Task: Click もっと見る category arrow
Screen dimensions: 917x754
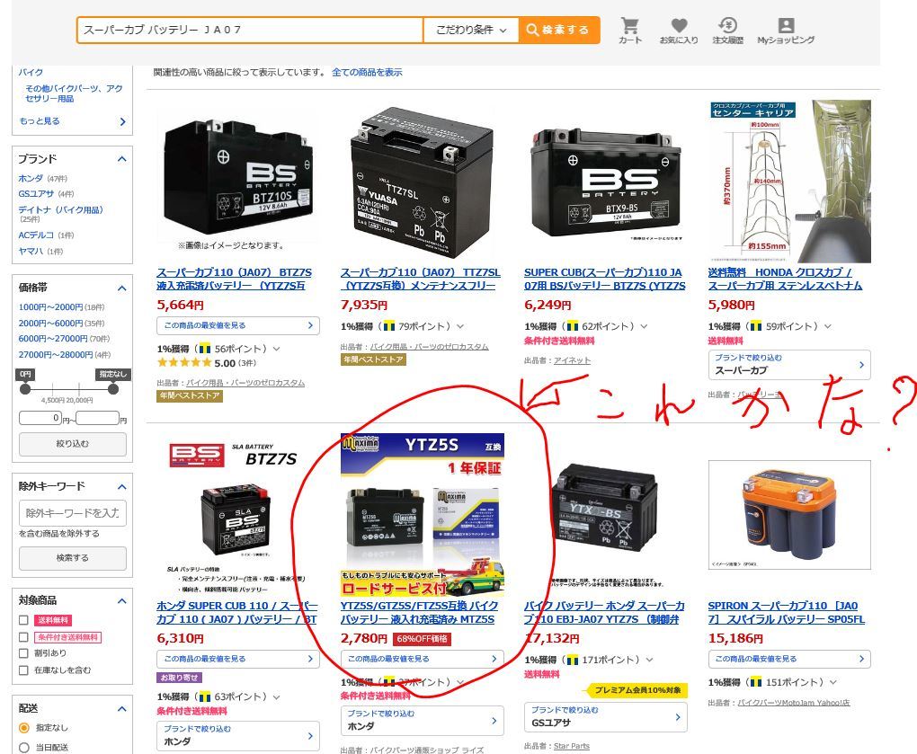Action: tap(122, 121)
